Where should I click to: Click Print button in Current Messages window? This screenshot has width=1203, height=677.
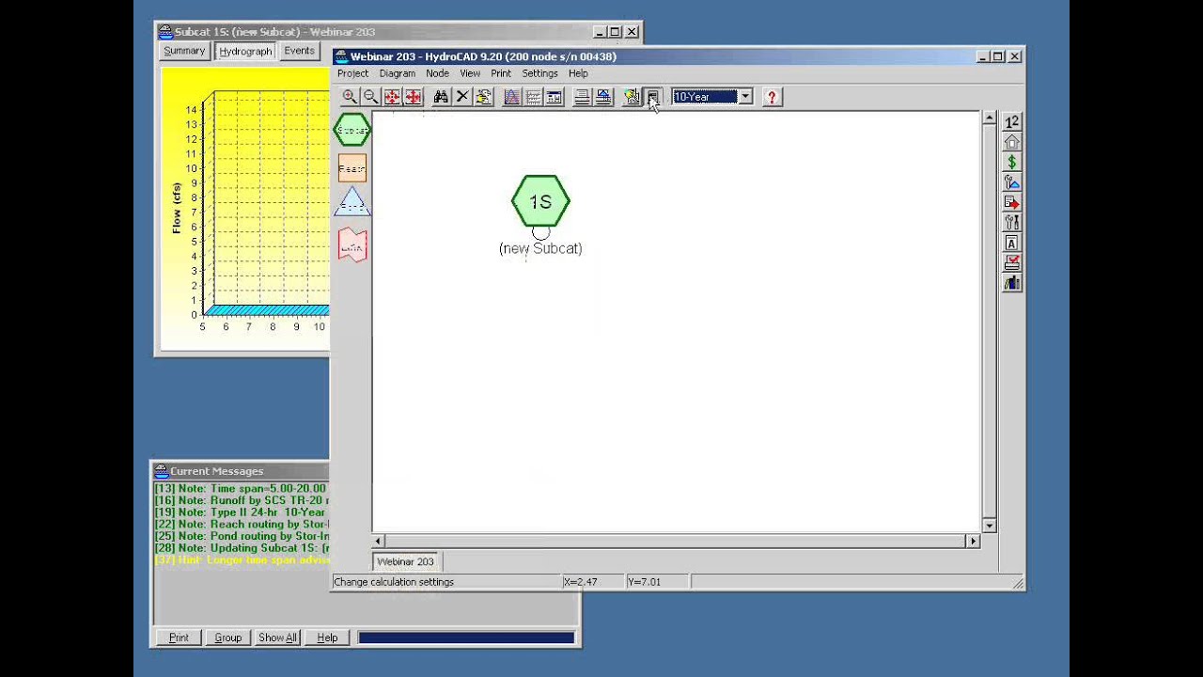(179, 638)
